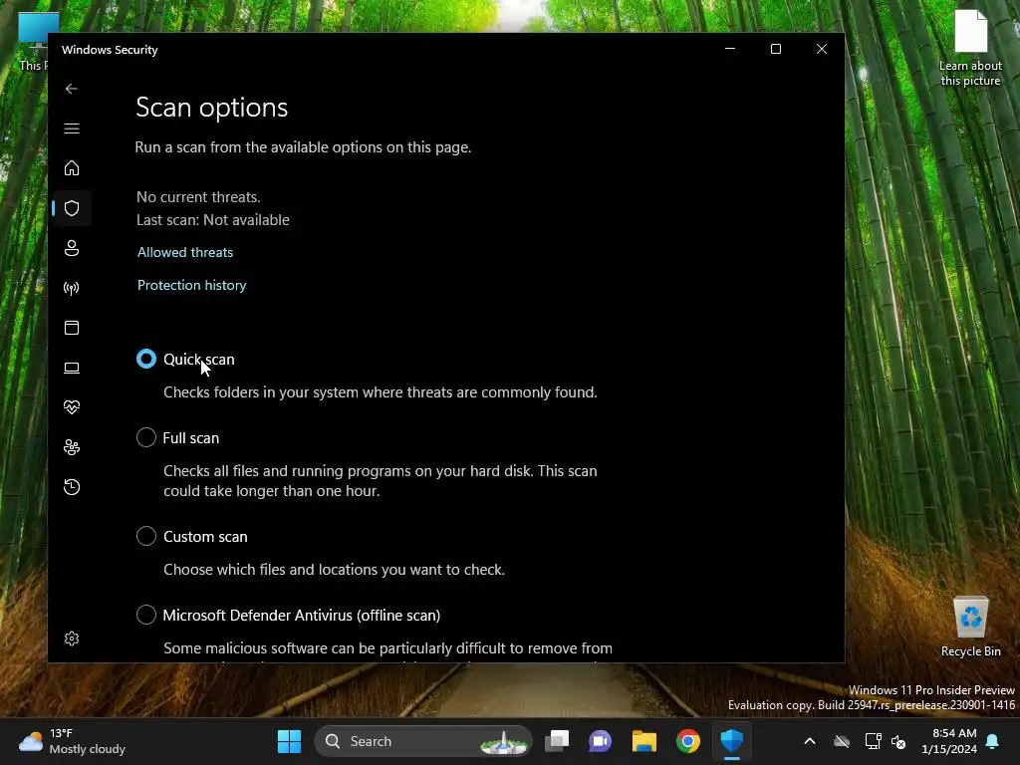The image size is (1020, 765).
Task: Click the Windows Start button
Action: [289, 741]
